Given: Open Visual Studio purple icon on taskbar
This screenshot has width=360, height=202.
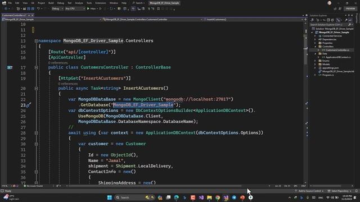Looking at the screenshot, I should tap(201, 198).
